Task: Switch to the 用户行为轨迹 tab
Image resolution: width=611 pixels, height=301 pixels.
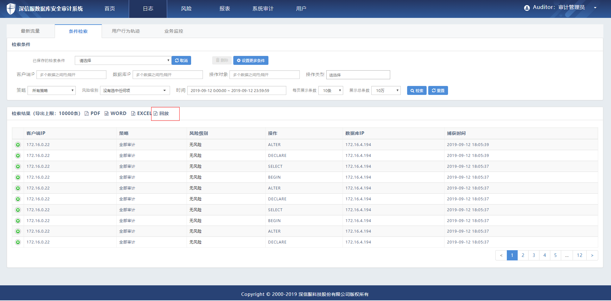Action: (126, 31)
